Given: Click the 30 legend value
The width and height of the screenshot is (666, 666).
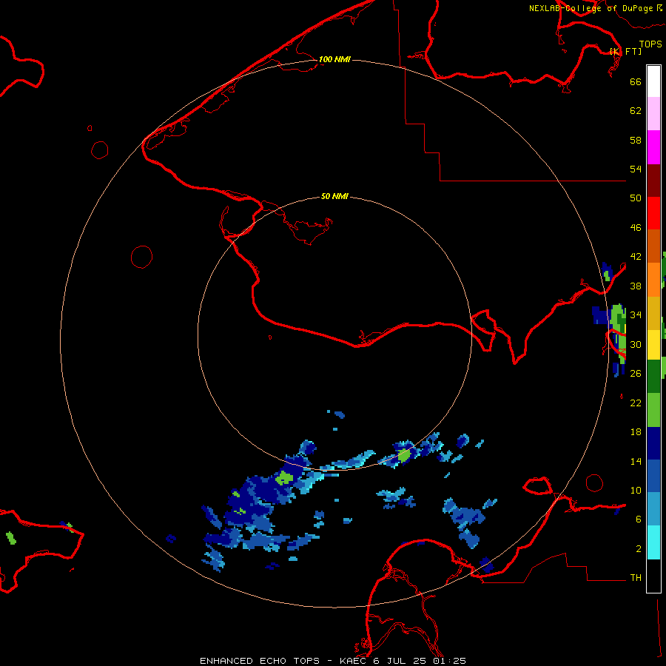Looking at the screenshot, I should [636, 344].
